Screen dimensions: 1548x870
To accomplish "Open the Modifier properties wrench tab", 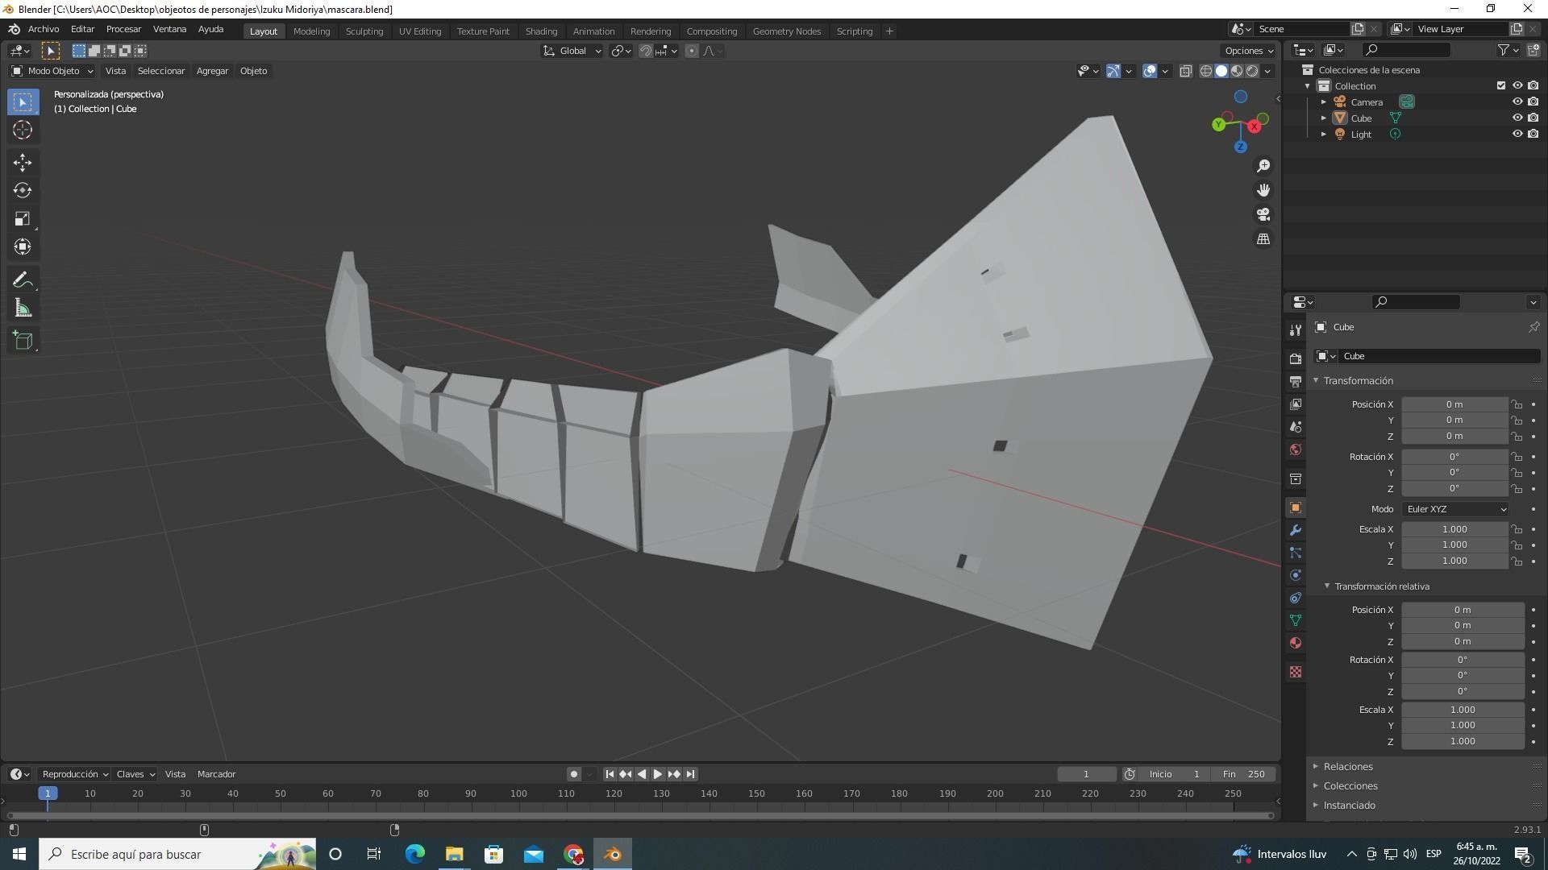I will 1296,530.
